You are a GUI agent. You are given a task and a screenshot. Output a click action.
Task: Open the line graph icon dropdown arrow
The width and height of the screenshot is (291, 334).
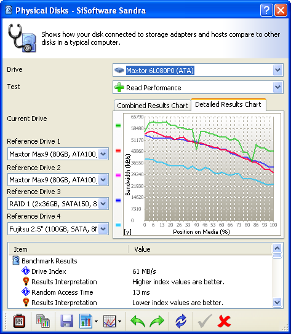[120, 321]
